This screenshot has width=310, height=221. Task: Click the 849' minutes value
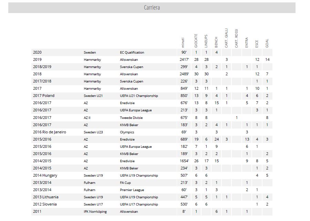pyautogui.click(x=184, y=88)
